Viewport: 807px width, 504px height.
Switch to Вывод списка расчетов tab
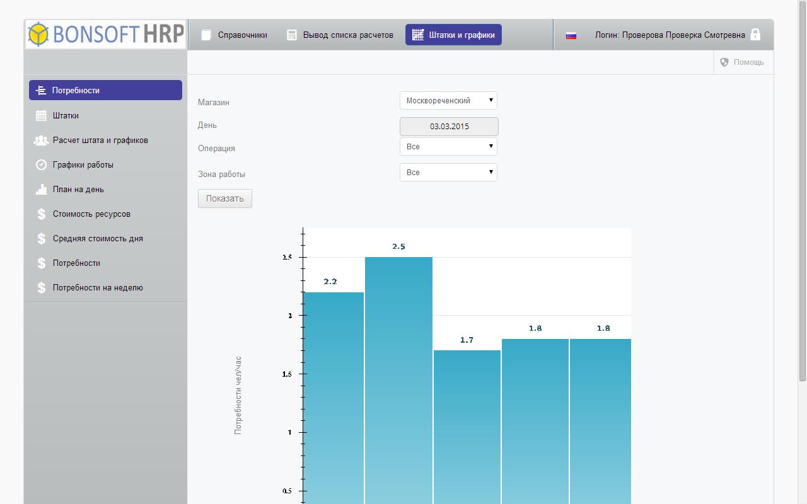(x=340, y=35)
